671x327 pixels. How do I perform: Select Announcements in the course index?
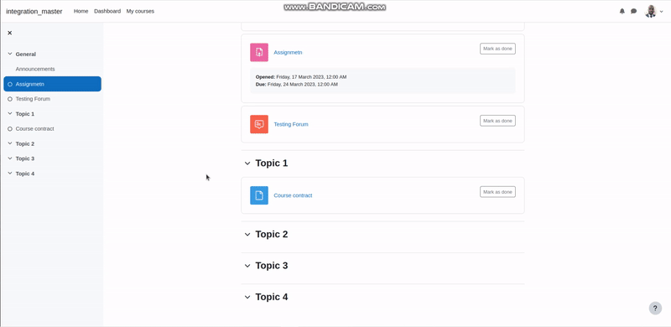(35, 69)
